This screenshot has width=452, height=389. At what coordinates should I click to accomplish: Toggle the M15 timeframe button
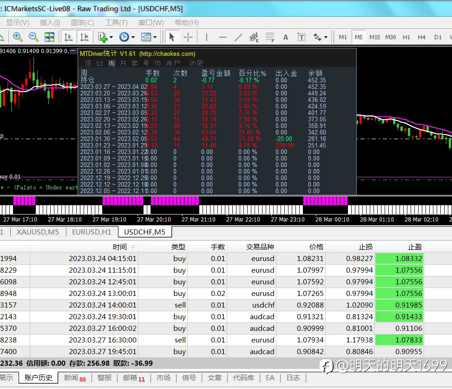tap(374, 37)
